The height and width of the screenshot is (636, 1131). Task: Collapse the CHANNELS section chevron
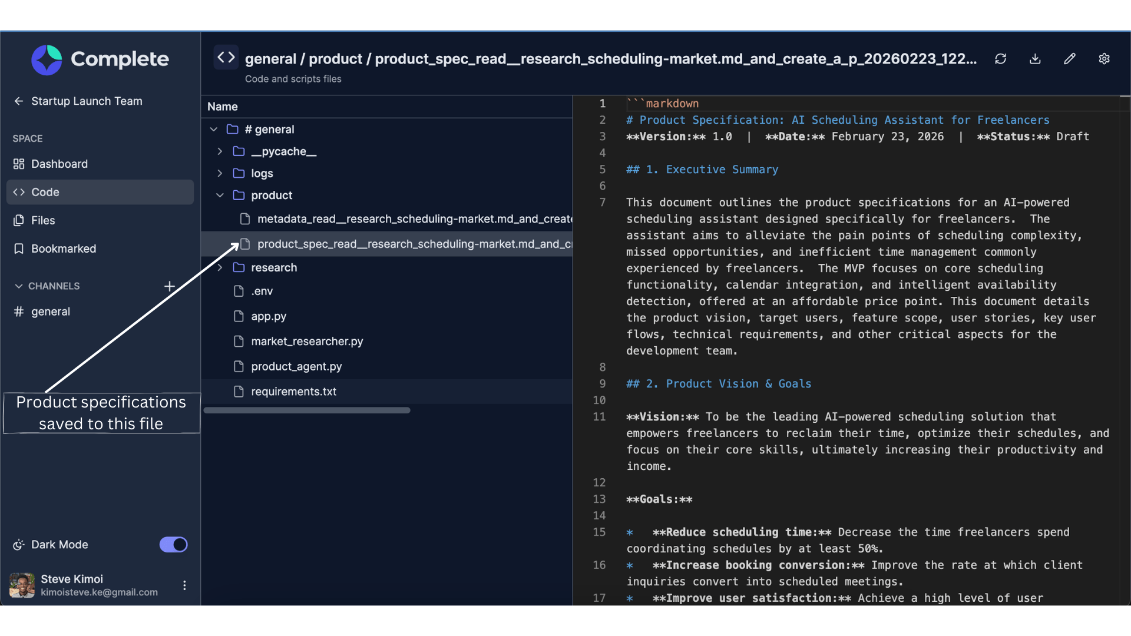pos(19,286)
